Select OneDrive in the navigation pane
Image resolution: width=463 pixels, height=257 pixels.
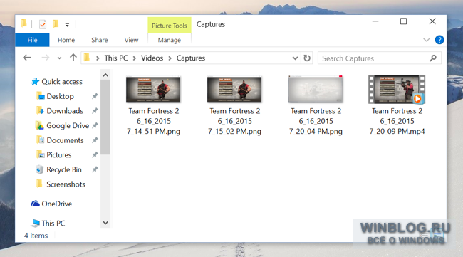point(56,204)
